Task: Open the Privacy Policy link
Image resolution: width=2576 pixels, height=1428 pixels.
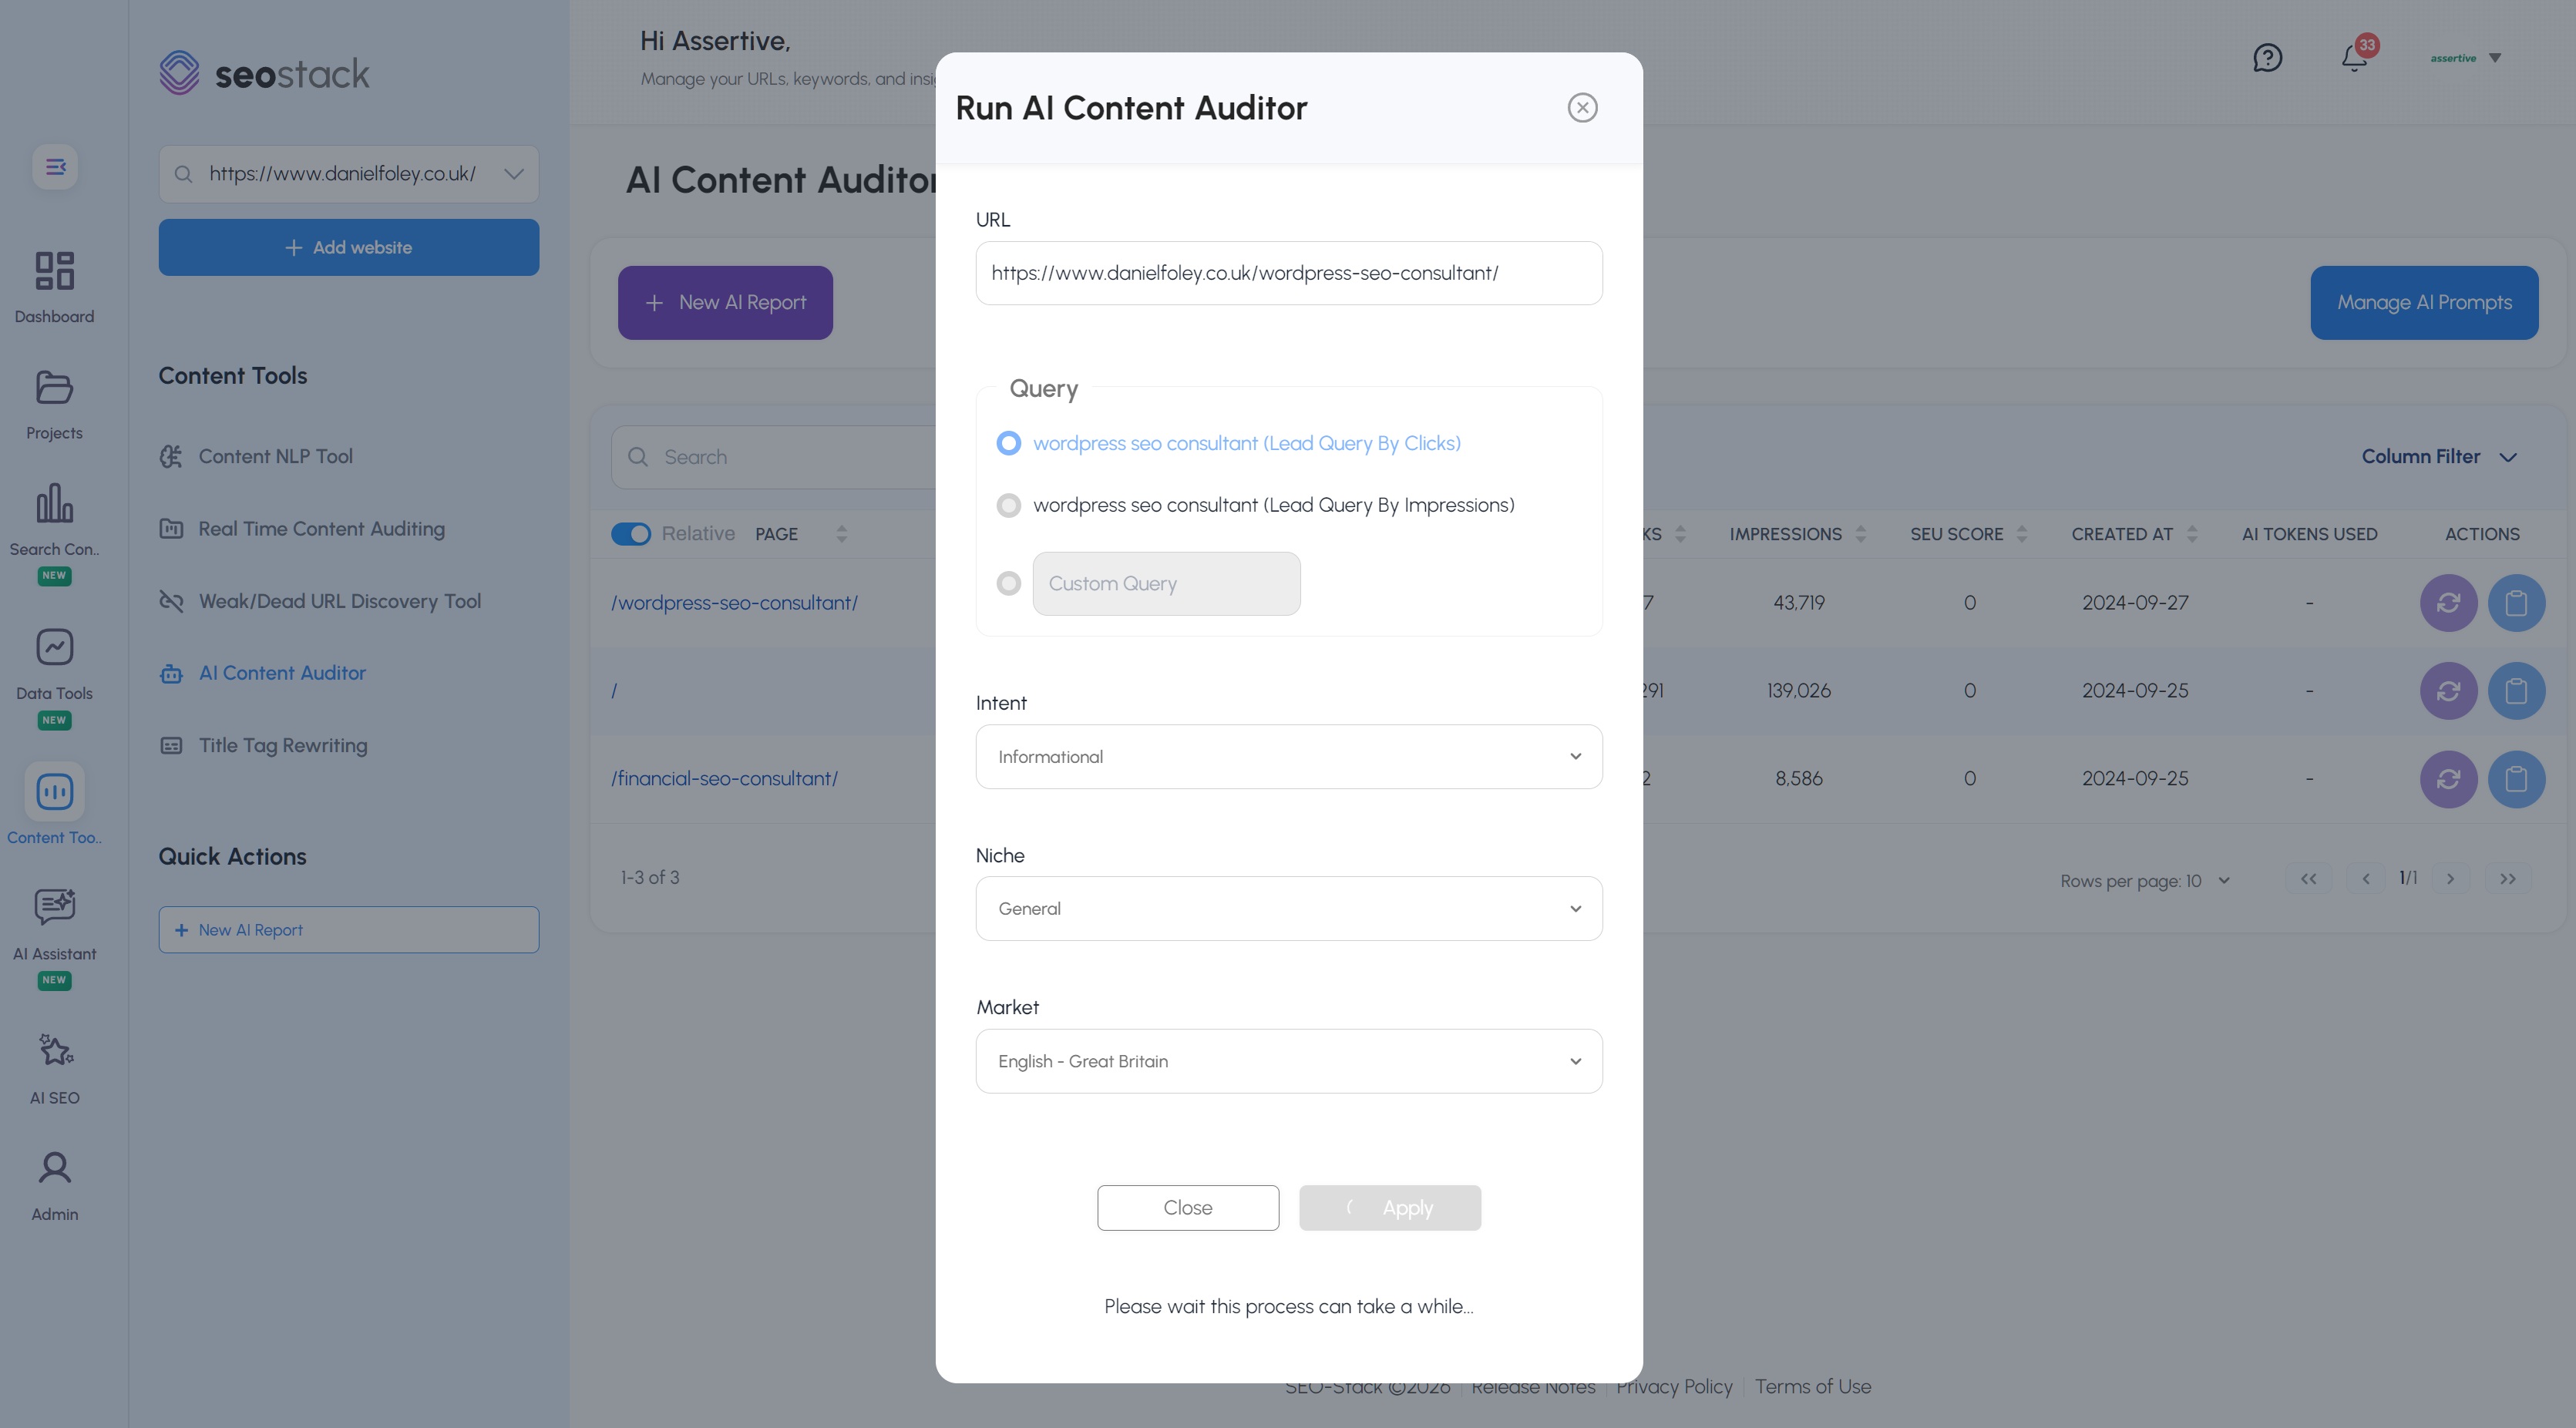Action: coord(1674,1386)
